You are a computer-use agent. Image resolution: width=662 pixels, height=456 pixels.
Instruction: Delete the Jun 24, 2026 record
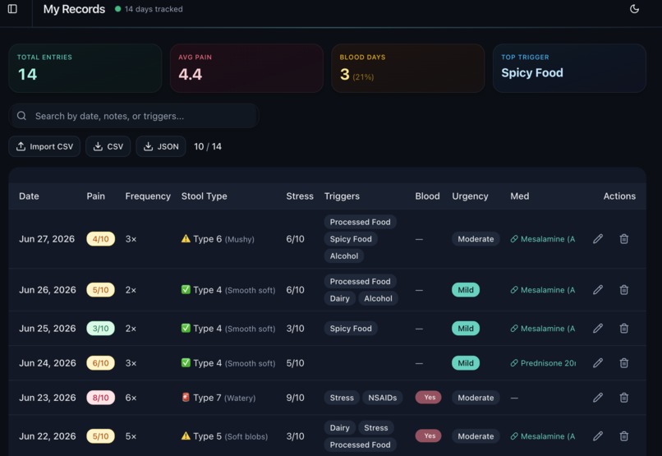pos(624,363)
